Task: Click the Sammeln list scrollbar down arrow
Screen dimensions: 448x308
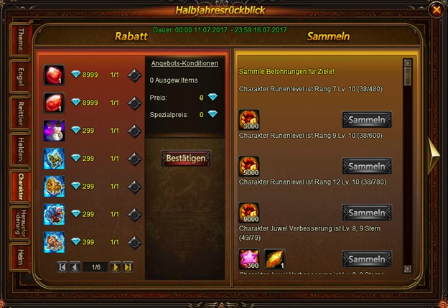Action: coord(407,269)
